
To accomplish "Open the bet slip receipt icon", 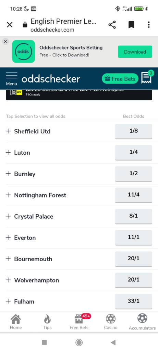I will coord(146,78).
